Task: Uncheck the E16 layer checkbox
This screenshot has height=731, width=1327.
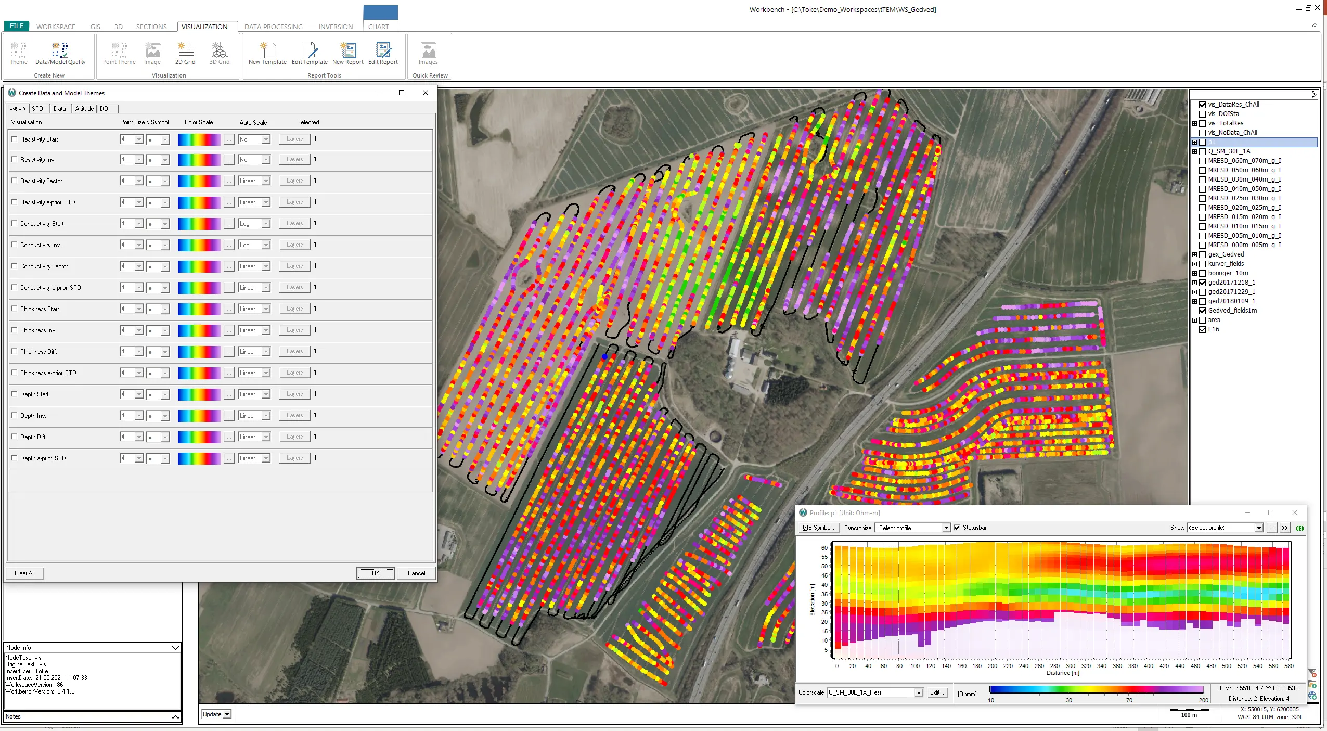Action: pyautogui.click(x=1202, y=329)
